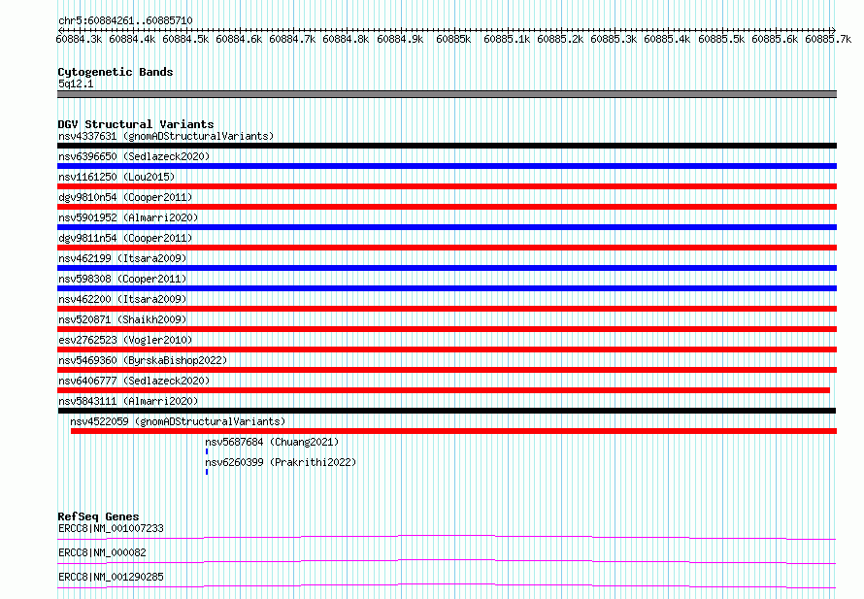The width and height of the screenshot is (864, 599).
Task: Open variant nsv5901952 (Almarri2020) label
Action: [128, 217]
